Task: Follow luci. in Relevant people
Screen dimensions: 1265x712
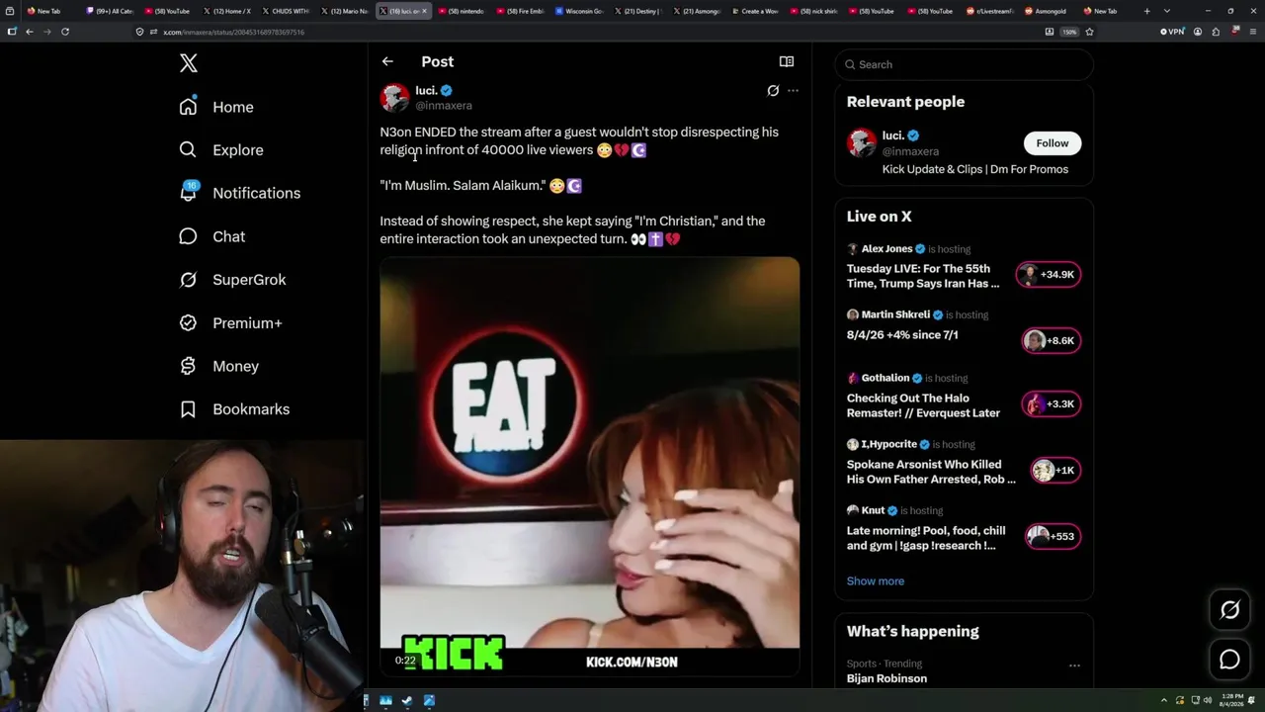Action: tap(1053, 143)
